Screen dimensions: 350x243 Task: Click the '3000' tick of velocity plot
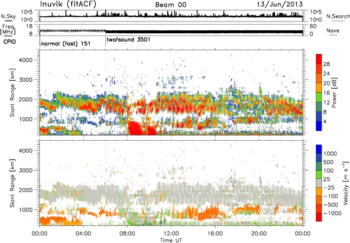pos(25,170)
